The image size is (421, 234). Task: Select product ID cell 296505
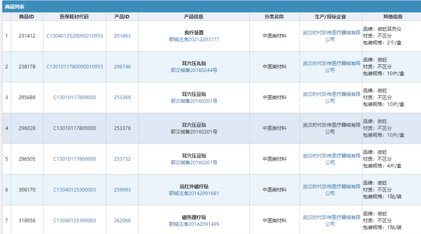pyautogui.click(x=27, y=159)
